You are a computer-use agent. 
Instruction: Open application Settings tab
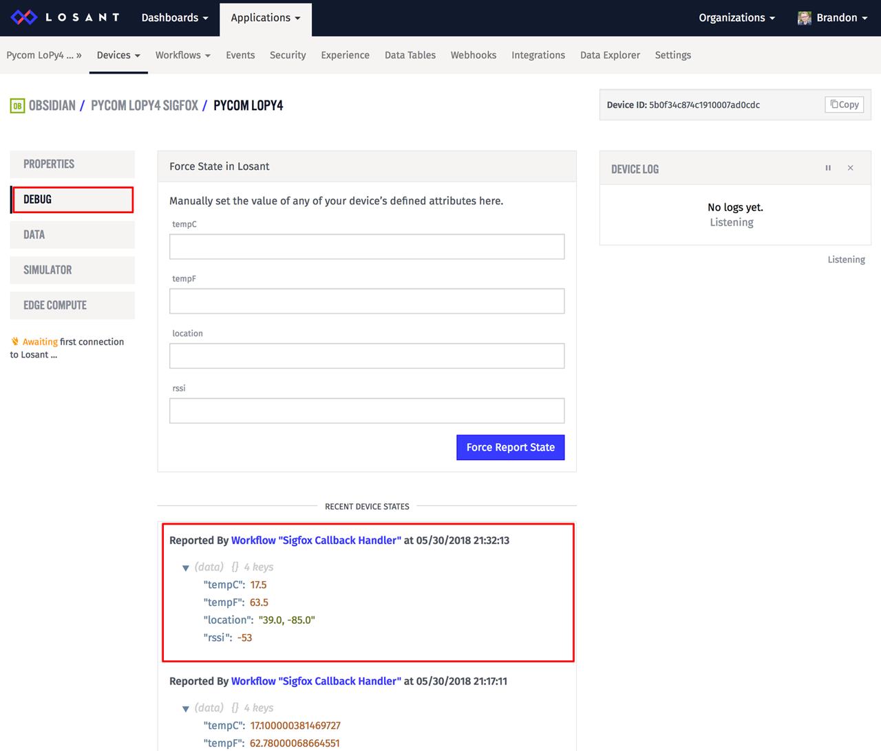pos(673,55)
